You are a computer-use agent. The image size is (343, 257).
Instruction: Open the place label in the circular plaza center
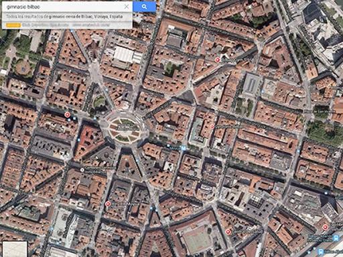(125, 128)
